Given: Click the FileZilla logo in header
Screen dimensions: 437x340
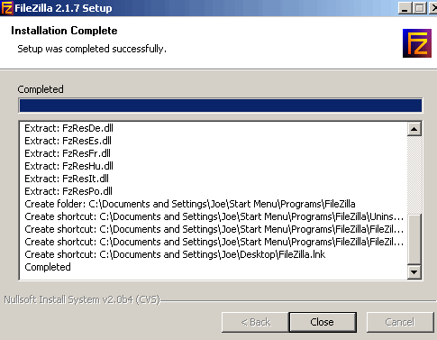Looking at the screenshot, I should (417, 43).
